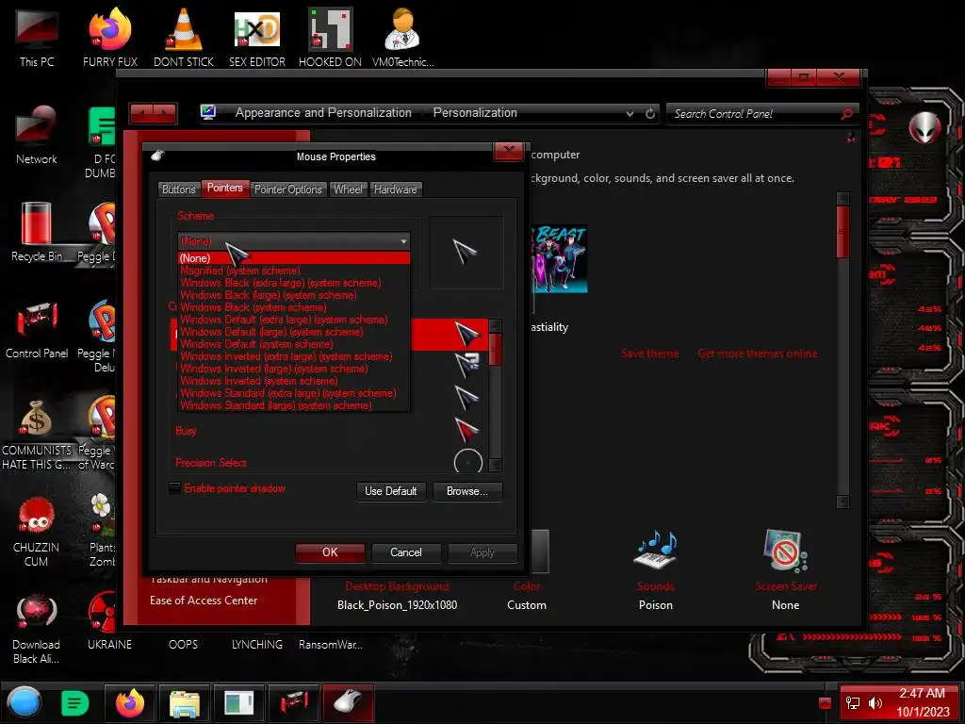Viewport: 965px width, 724px height.
Task: Click the pointer list scrollbar thumb
Action: click(x=495, y=349)
